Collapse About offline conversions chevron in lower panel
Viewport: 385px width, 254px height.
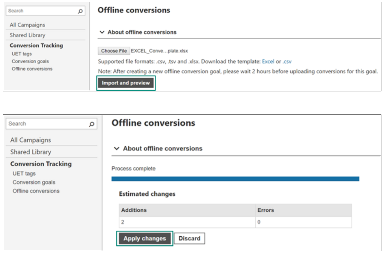click(x=117, y=149)
